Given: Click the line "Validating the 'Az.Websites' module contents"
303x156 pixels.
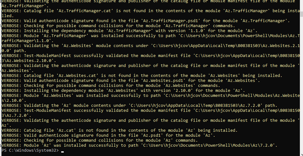Looking at the screenshot, I should point(150,48).
